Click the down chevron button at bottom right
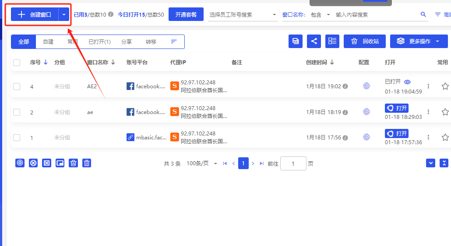451x246 pixels. tap(430, 163)
